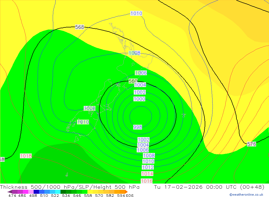
Task: Click the 1000 isobar label
Action: pyautogui.click(x=139, y=99)
